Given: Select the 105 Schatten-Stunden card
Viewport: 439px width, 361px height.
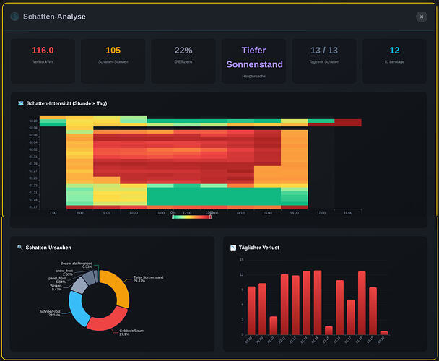Looking at the screenshot, I should (x=113, y=61).
